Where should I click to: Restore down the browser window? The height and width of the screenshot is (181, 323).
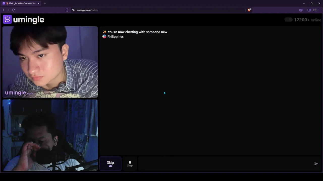(x=311, y=3)
